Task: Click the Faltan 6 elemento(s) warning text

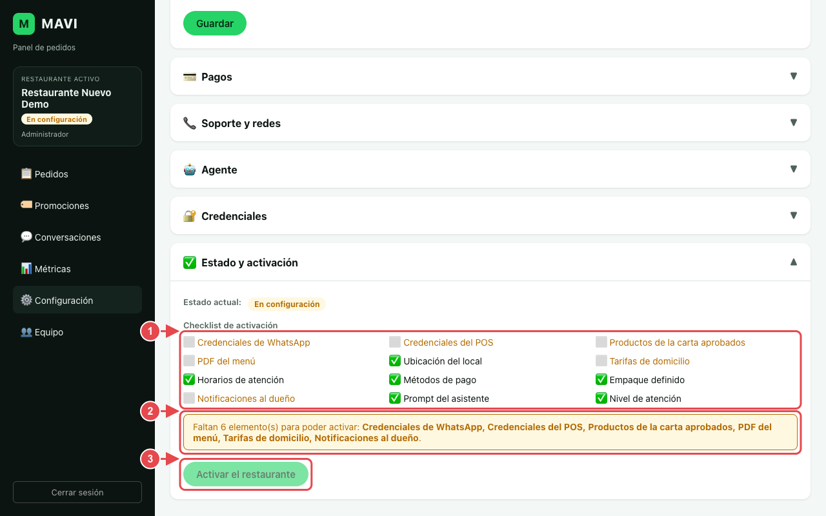Action: [x=490, y=432]
